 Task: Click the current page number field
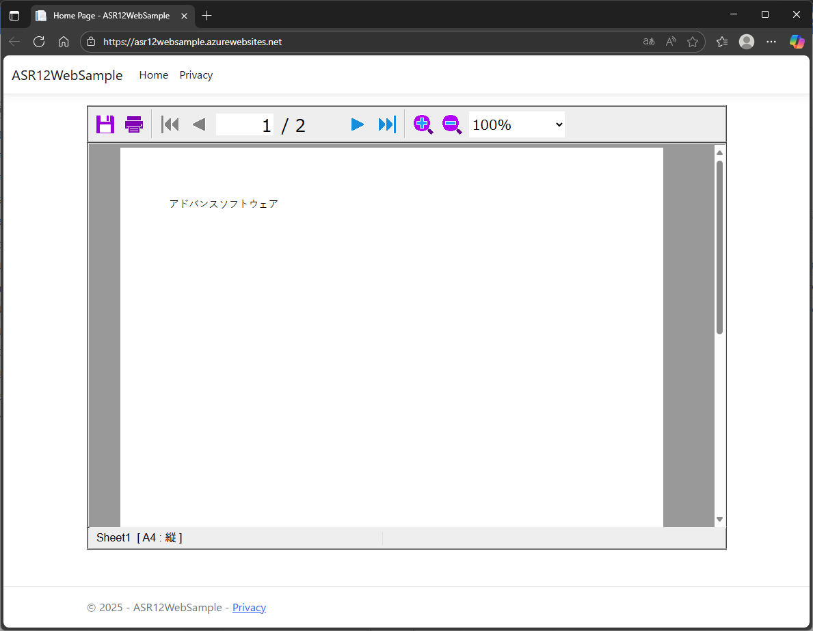pyautogui.click(x=245, y=124)
